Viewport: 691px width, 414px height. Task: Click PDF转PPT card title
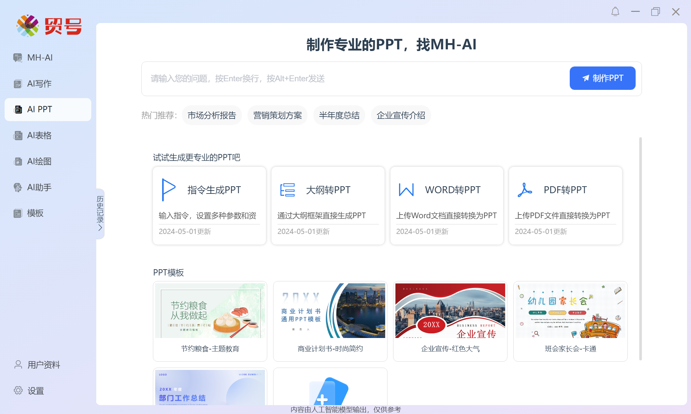[565, 190]
